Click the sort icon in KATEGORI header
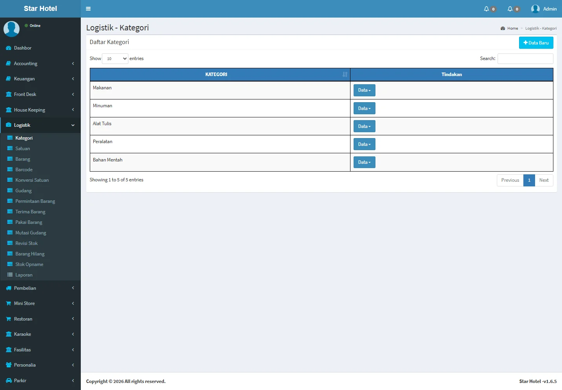562x390 pixels. [345, 74]
